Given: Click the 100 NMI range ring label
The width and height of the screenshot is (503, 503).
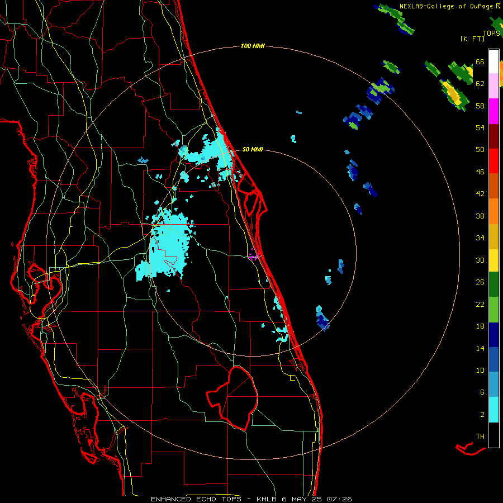Looking at the screenshot, I should (x=253, y=46).
